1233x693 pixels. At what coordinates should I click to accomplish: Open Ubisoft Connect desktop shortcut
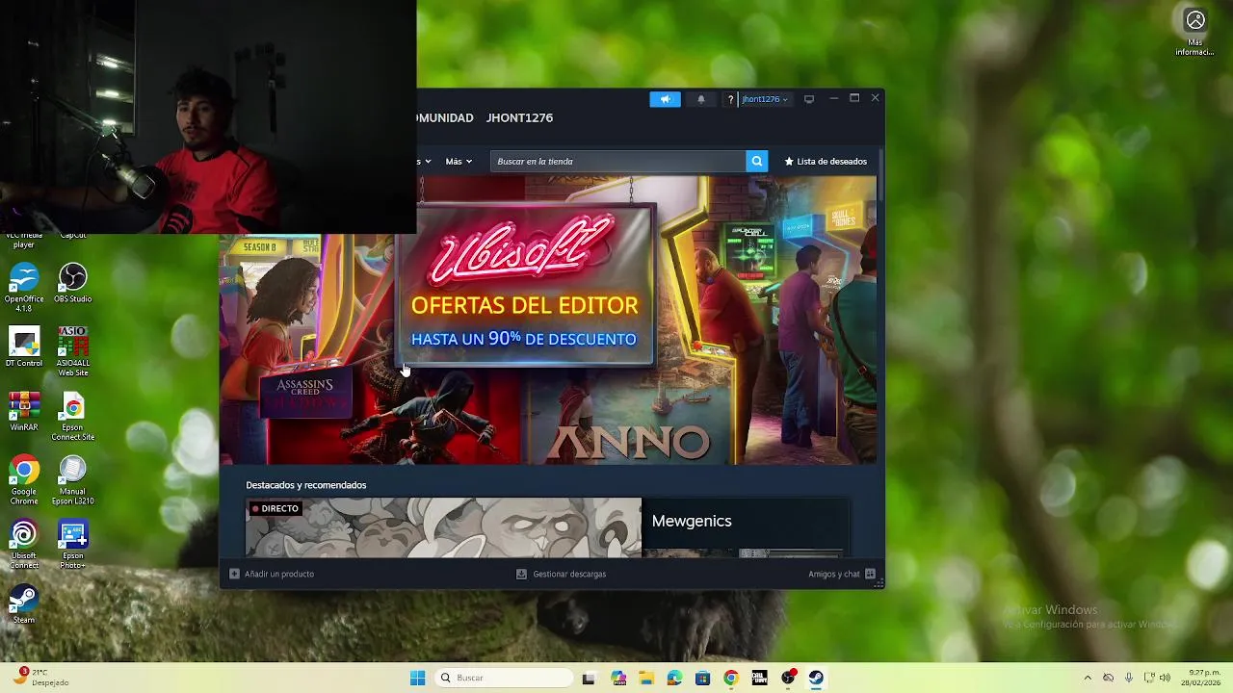24,544
